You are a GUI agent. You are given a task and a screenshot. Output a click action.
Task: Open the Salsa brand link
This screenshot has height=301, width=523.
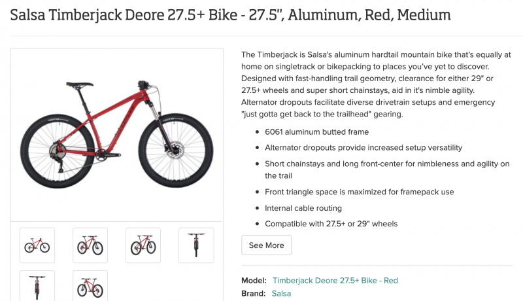[282, 294]
